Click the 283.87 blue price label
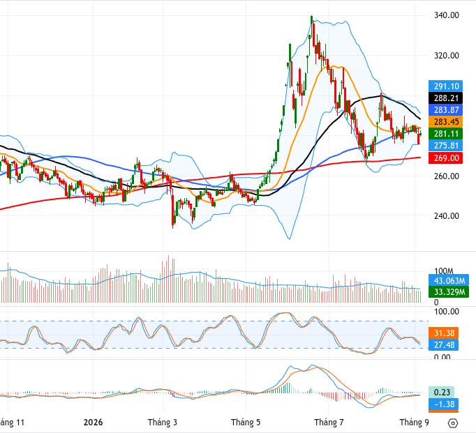The image size is (476, 433). [445, 110]
